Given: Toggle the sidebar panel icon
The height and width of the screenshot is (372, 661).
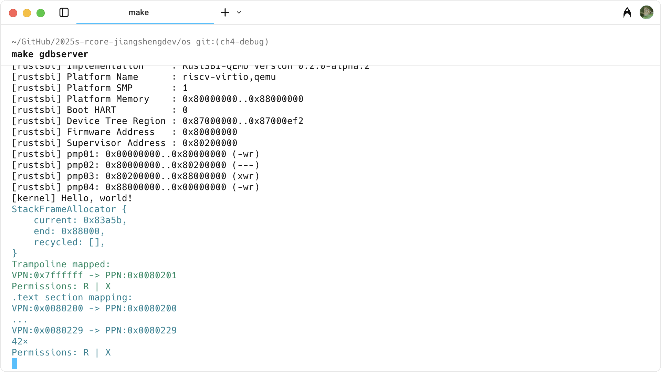Looking at the screenshot, I should point(64,13).
